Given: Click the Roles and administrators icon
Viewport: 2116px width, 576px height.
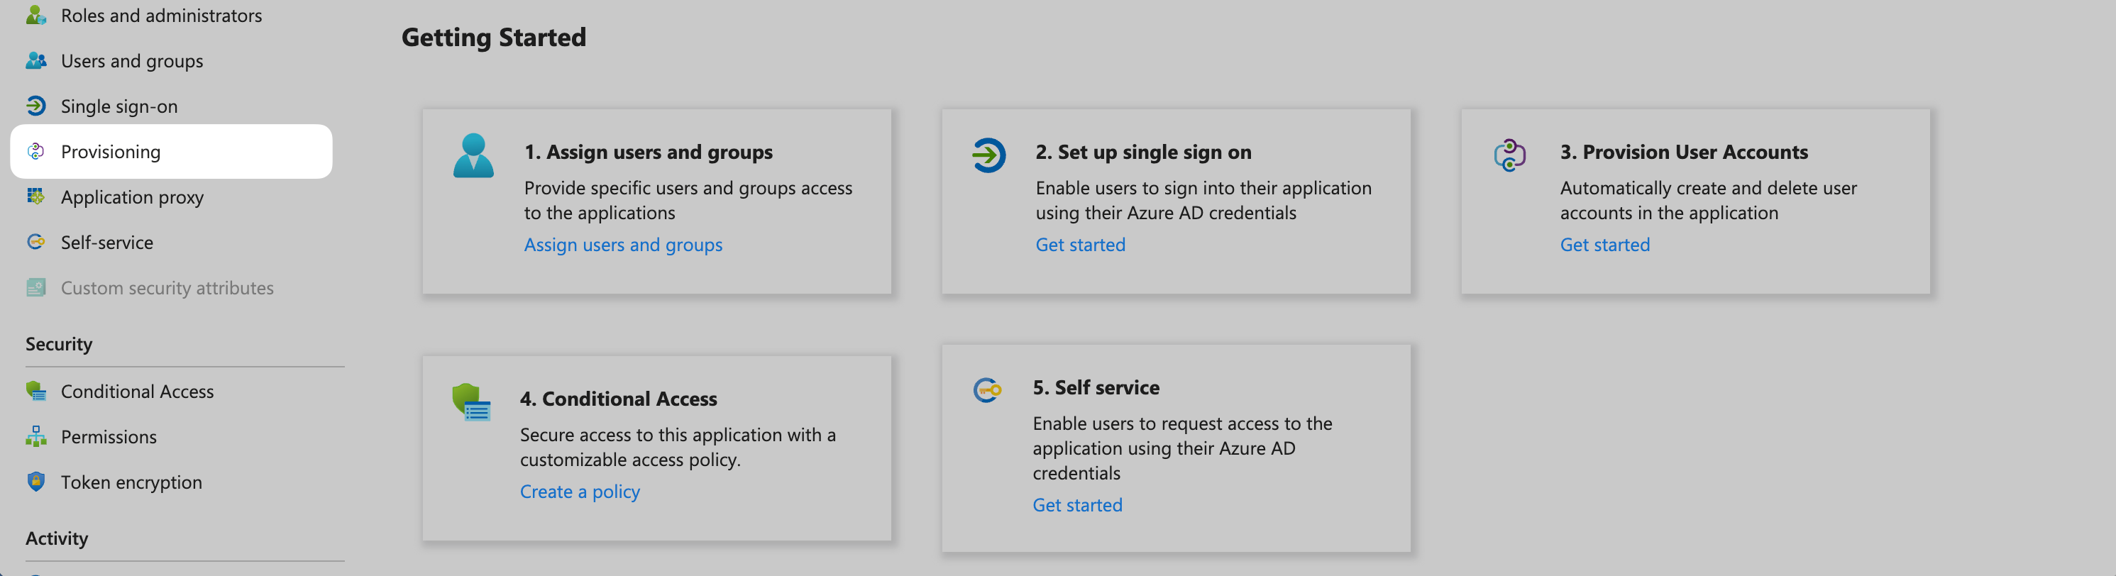Looking at the screenshot, I should tap(35, 15).
